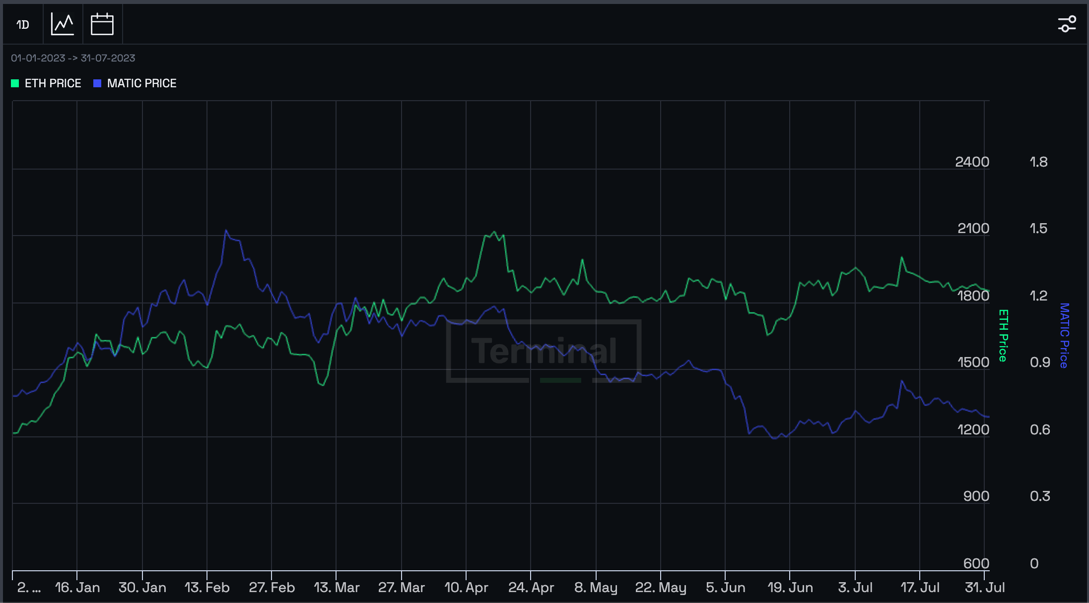Click the 2400 ETH axis label
The height and width of the screenshot is (603, 1089).
pos(972,162)
